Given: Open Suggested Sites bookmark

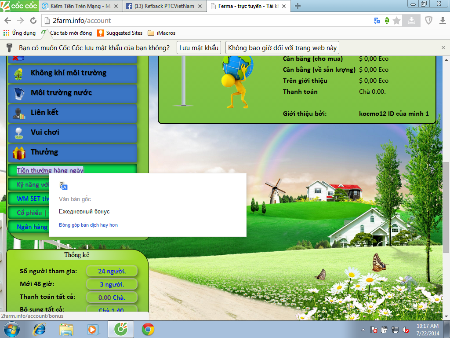Looking at the screenshot, I should click(x=120, y=33).
